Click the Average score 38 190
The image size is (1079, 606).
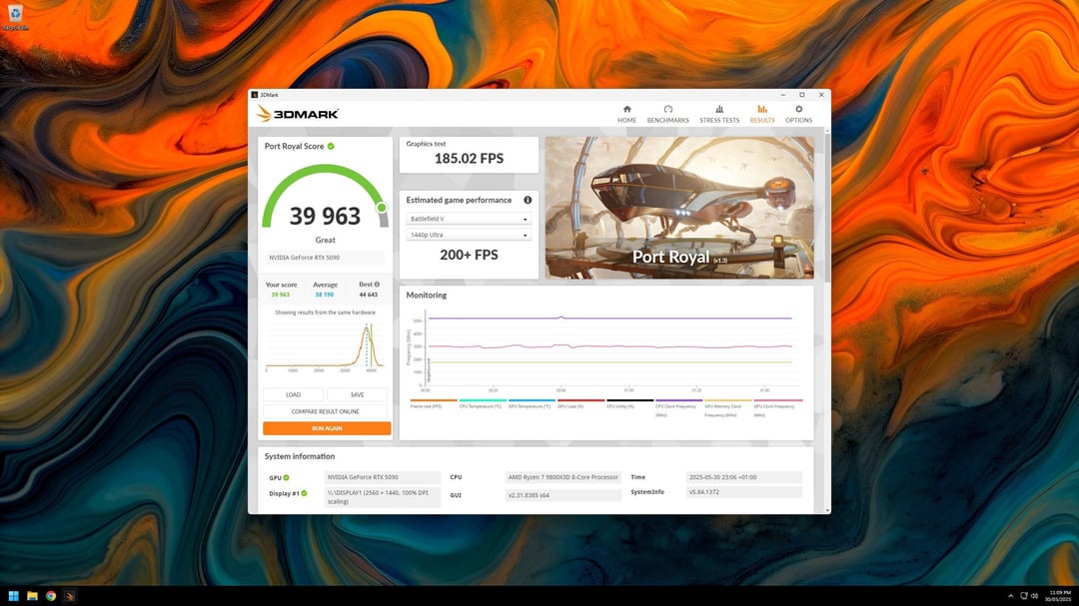[x=324, y=295]
